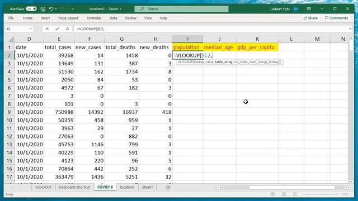Select column D header
Image resolution: width=358 pixels, height=201 pixels.
[29, 39]
